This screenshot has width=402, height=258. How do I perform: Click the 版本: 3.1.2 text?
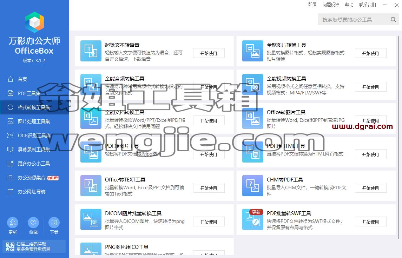coord(34,61)
